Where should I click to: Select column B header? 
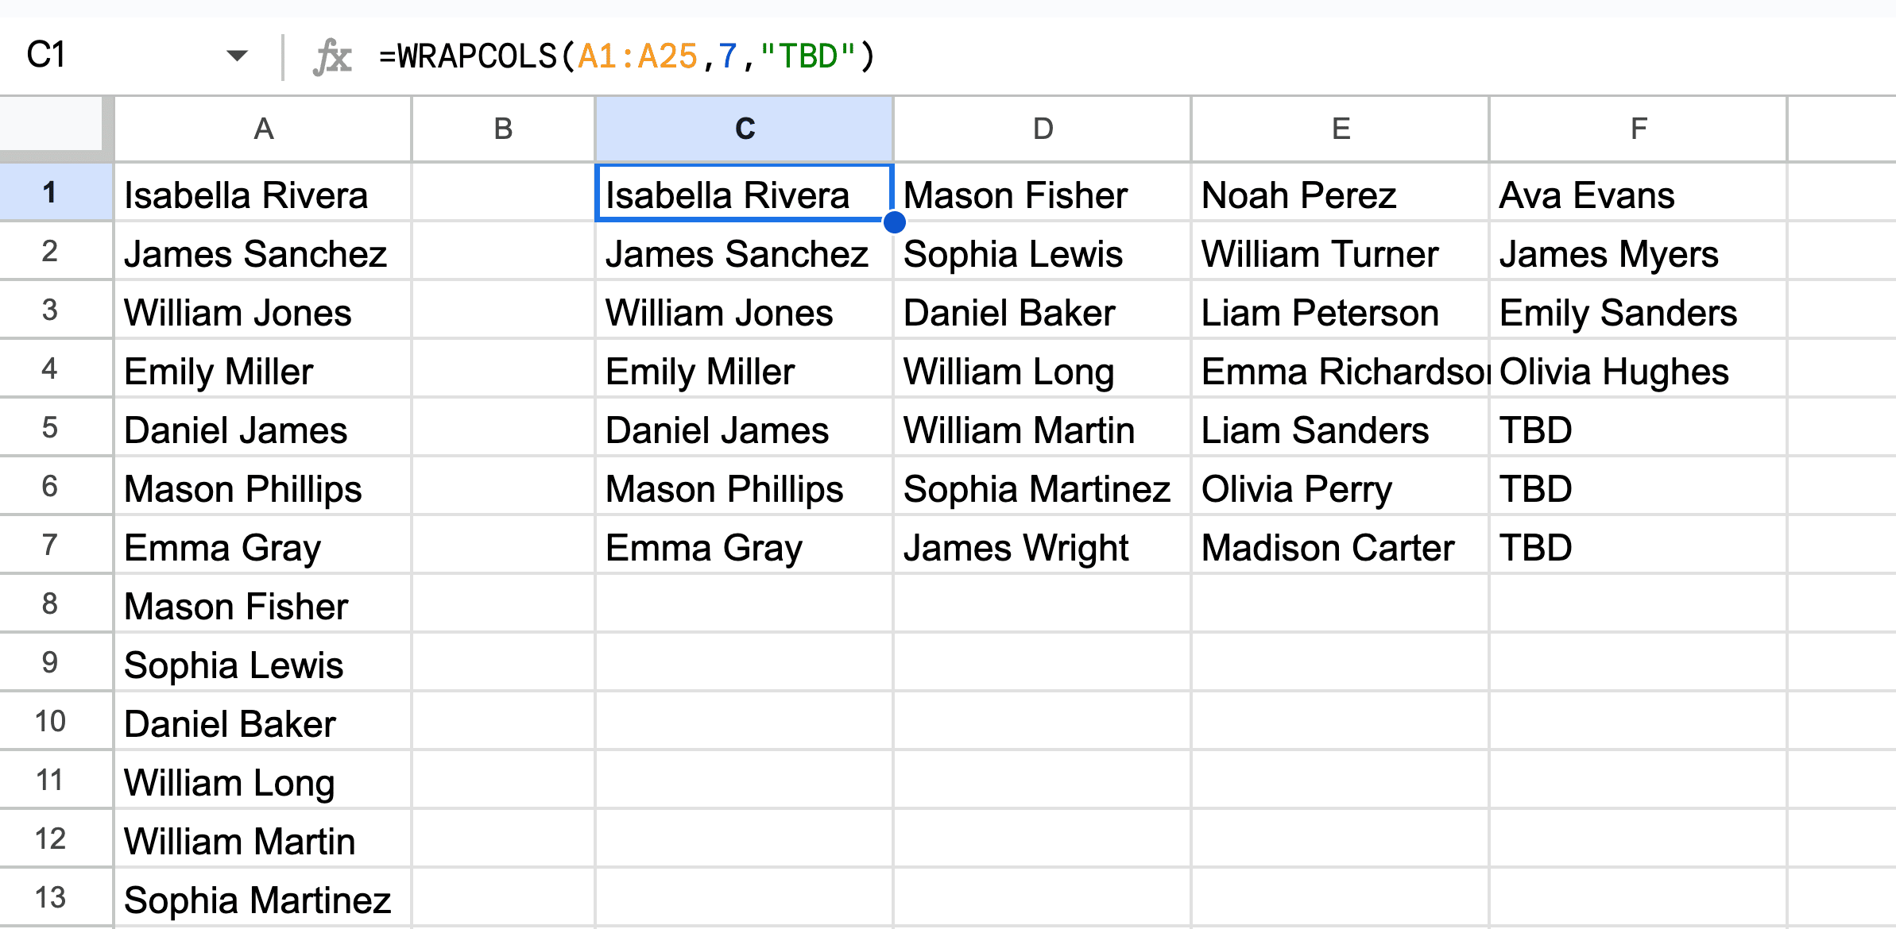click(x=503, y=129)
